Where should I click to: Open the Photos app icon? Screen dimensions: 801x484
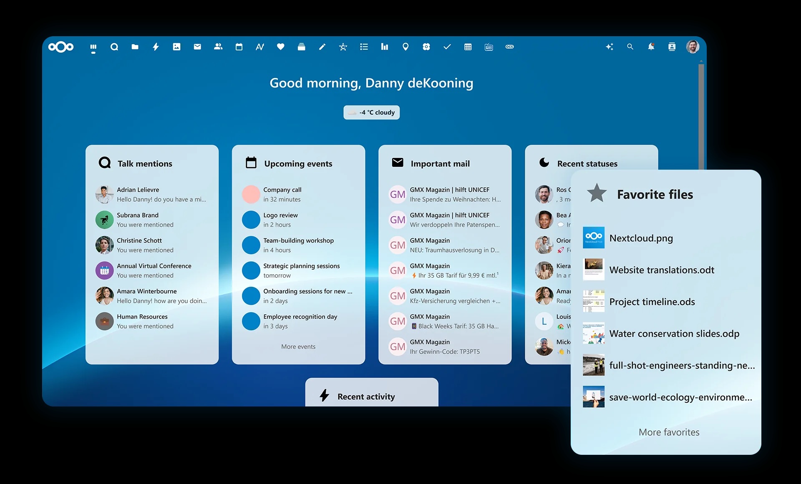point(176,47)
